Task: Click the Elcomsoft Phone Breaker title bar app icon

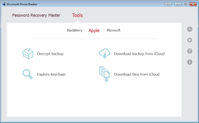Action: pyautogui.click(x=4, y=4)
